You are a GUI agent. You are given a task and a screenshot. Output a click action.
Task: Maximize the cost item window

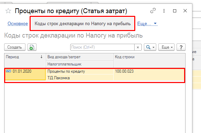[x=174, y=11]
